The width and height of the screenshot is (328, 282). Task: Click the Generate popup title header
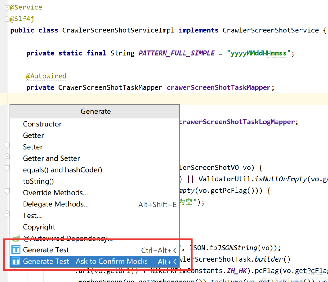click(x=95, y=111)
